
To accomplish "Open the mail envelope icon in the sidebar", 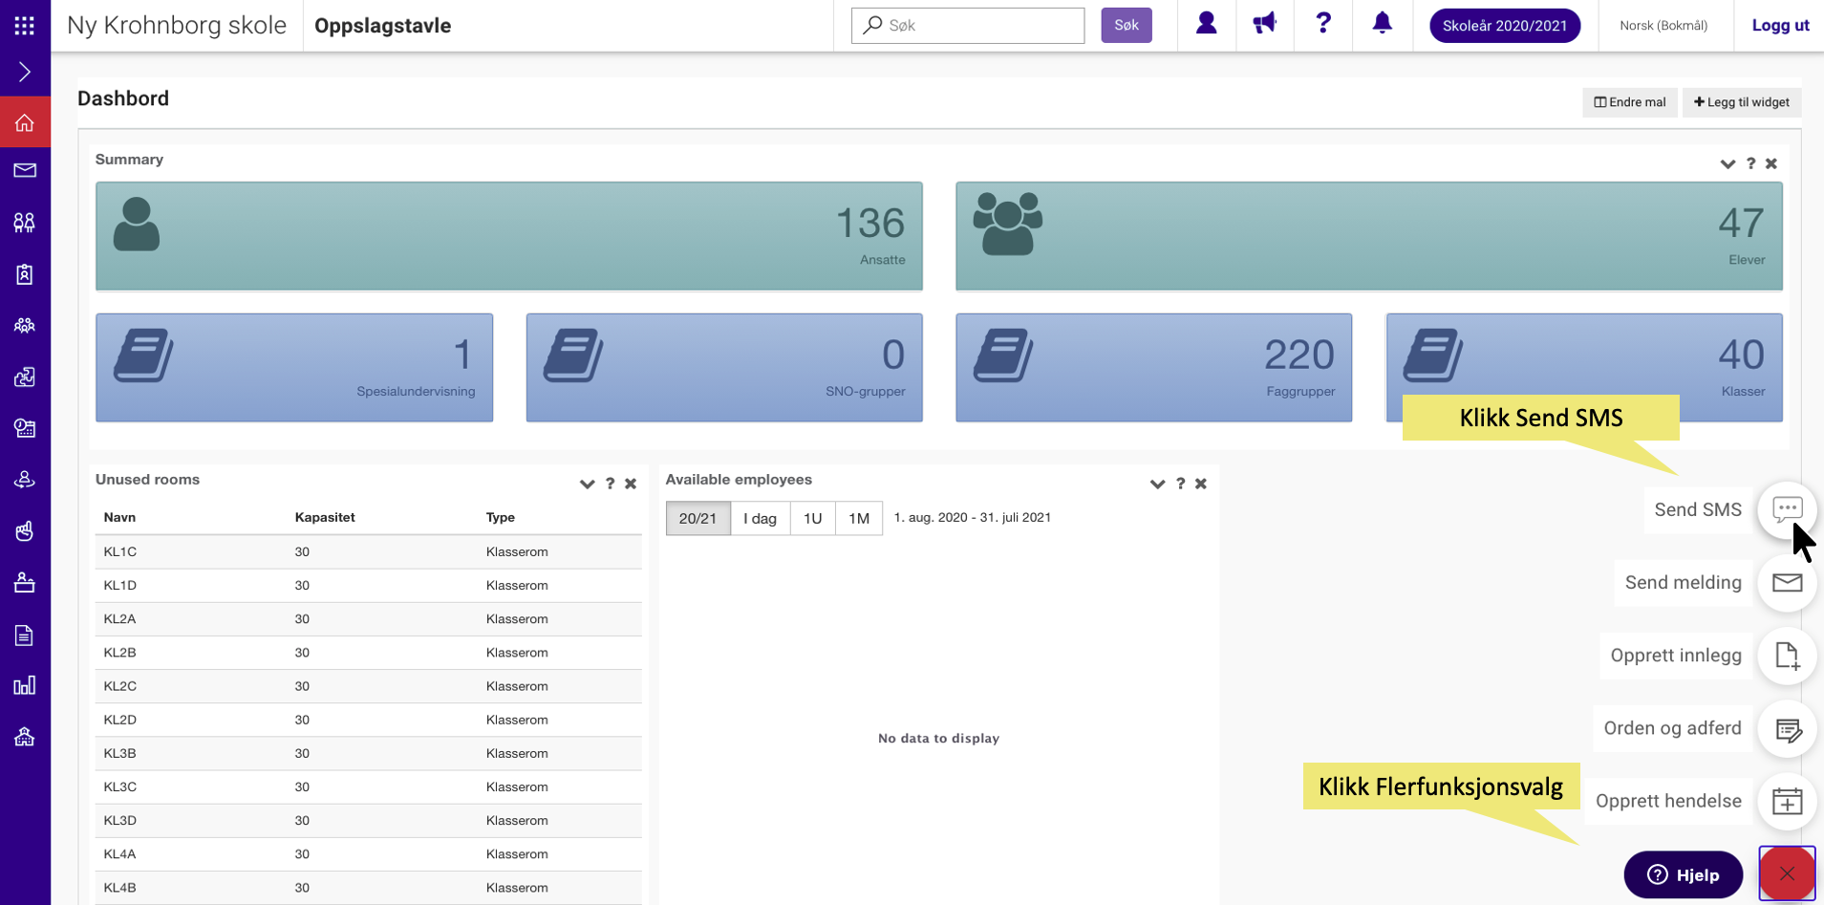I will (25, 171).
